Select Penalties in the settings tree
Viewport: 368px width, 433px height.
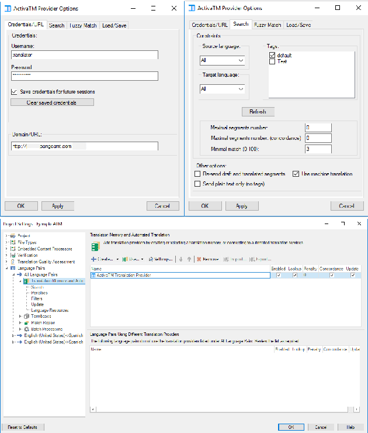(x=39, y=293)
